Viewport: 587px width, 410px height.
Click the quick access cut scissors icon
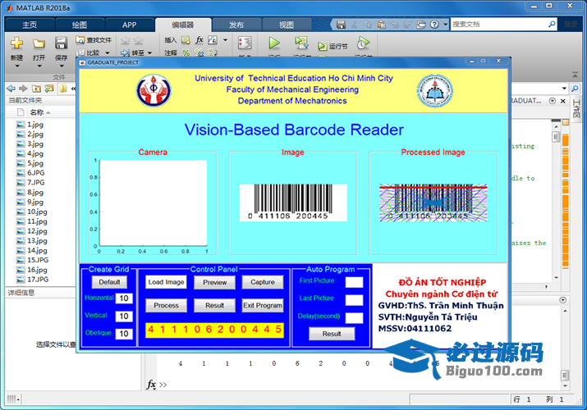click(354, 25)
